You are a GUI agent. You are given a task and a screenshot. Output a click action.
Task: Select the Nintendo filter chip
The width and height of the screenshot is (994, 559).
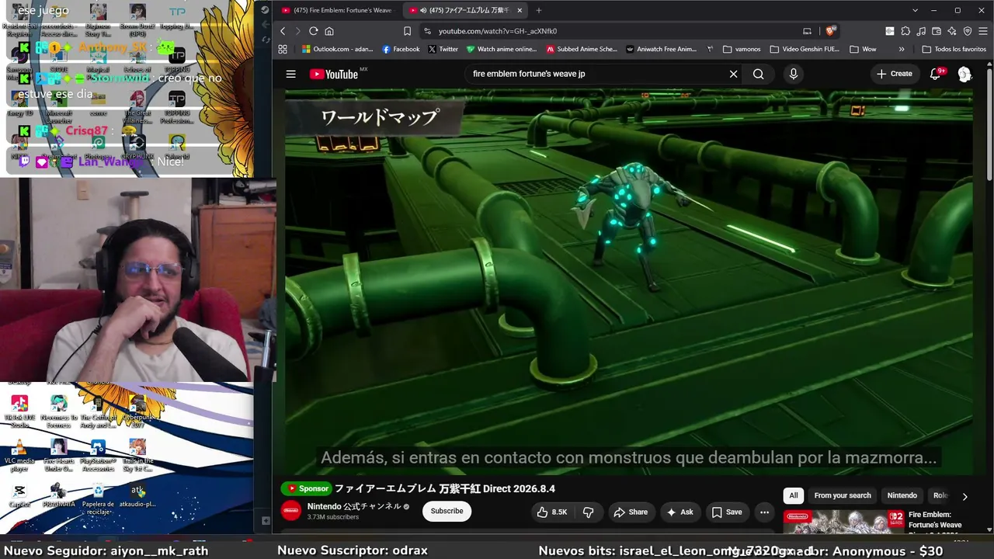(x=902, y=495)
